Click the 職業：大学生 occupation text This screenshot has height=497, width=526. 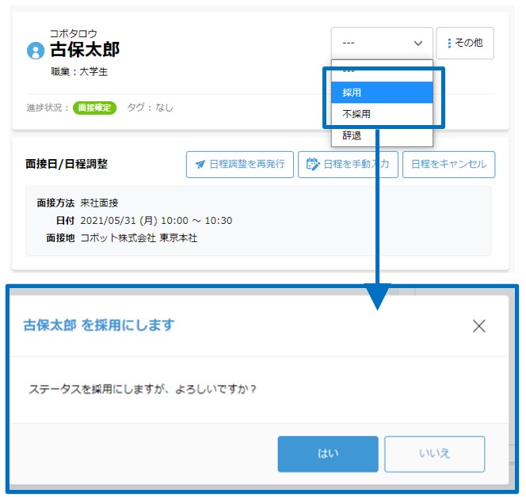[x=79, y=72]
